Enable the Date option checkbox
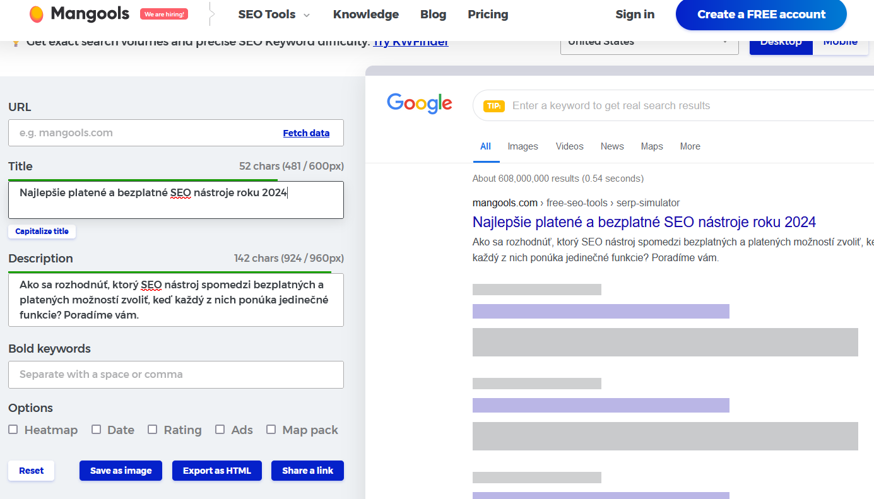Screen dimensions: 874x499 [97, 430]
